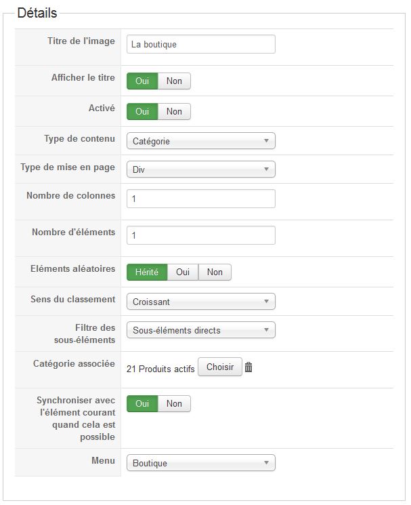
Task: Set Afficher le titre to Non
Action: [174, 81]
